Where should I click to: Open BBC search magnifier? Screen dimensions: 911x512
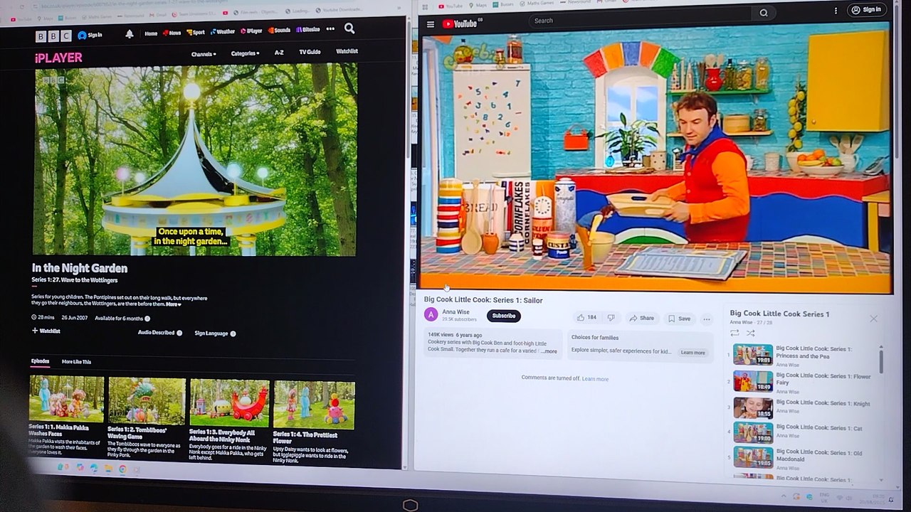coord(349,28)
